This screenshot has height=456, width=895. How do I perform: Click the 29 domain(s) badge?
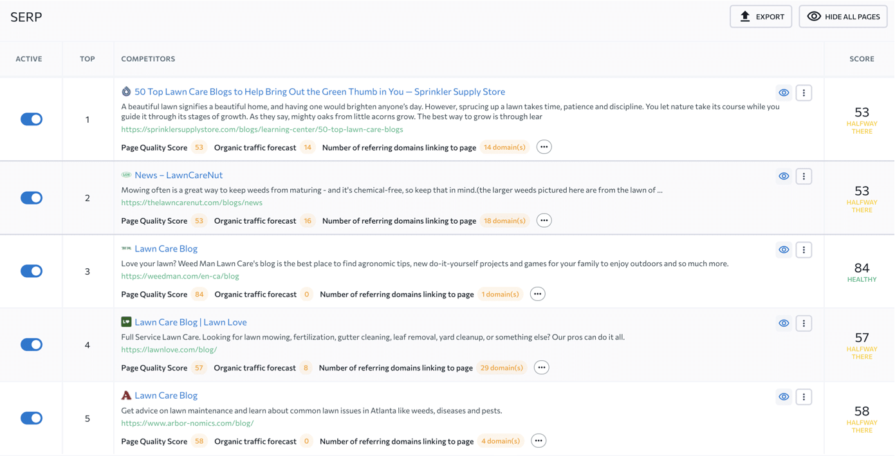point(502,368)
